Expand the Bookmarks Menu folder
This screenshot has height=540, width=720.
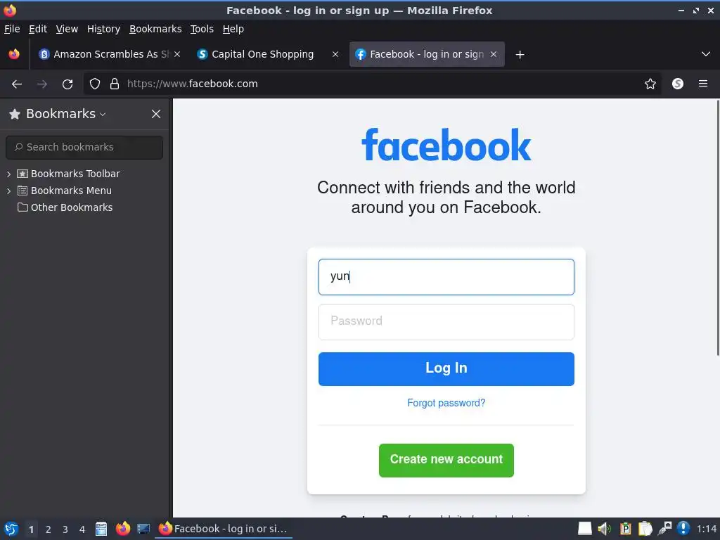[x=8, y=191]
